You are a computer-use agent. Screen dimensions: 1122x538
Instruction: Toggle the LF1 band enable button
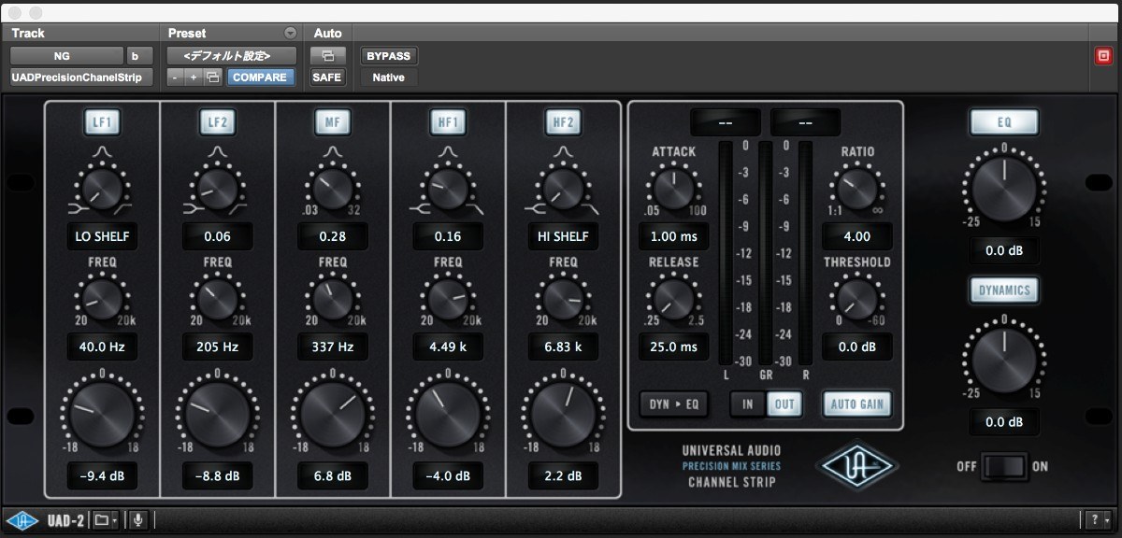pos(102,120)
